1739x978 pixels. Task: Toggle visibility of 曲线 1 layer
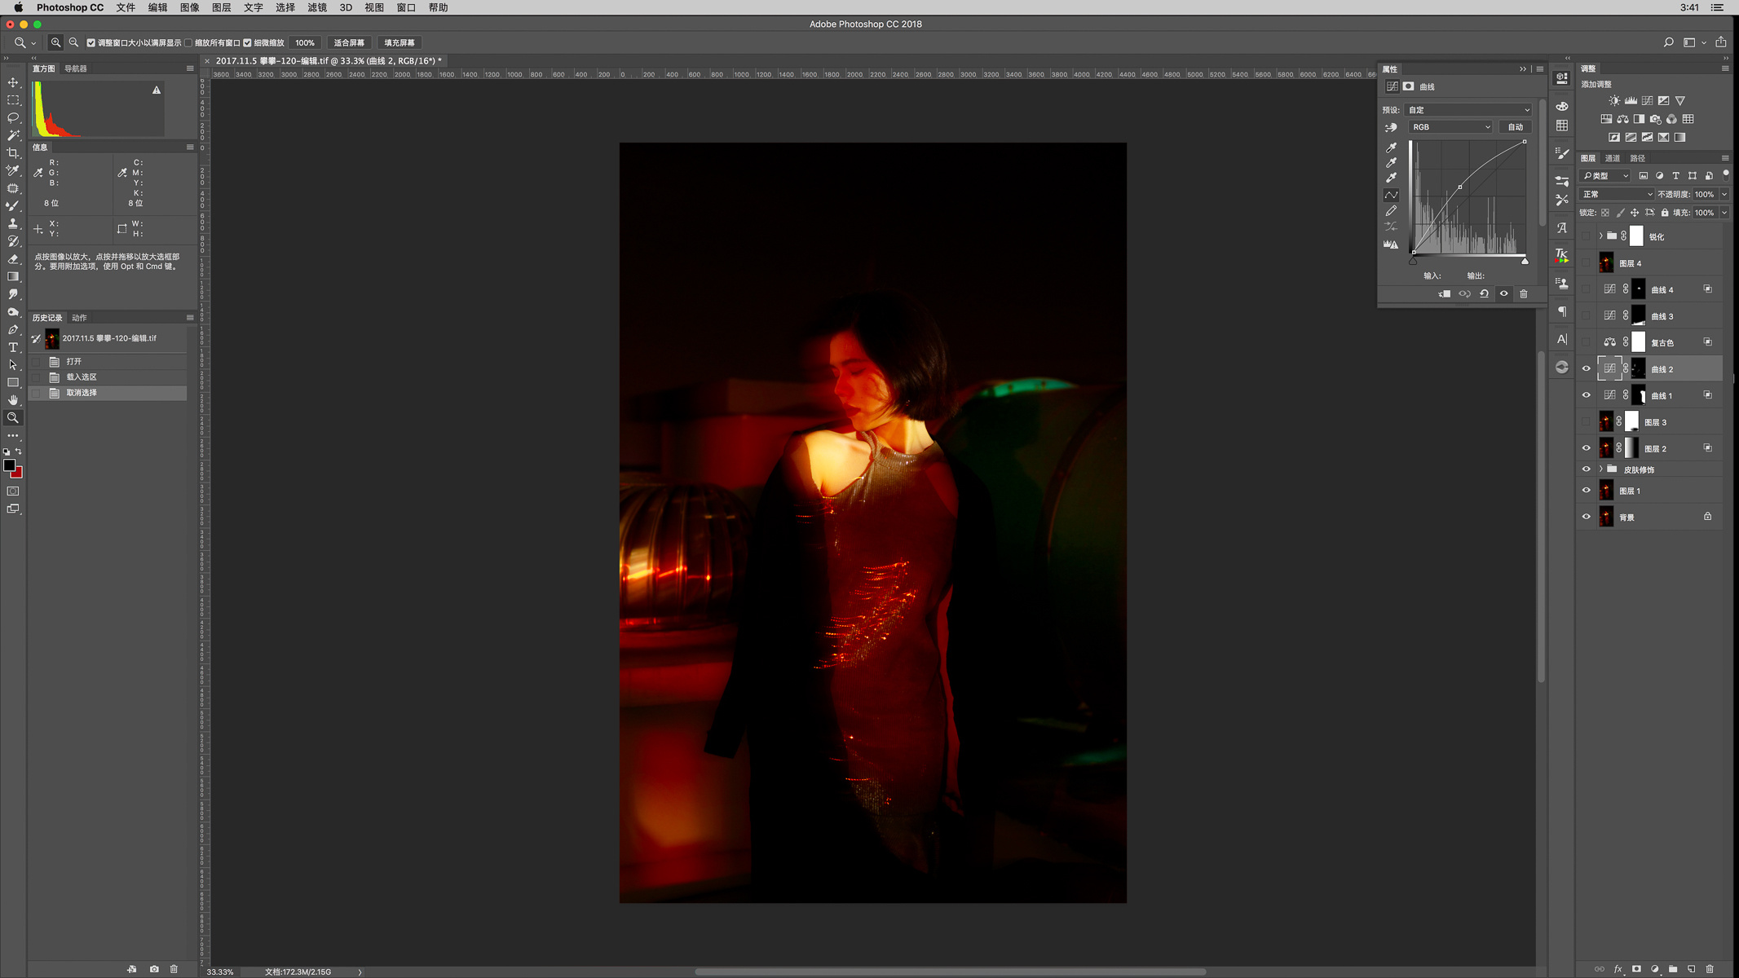tap(1586, 395)
